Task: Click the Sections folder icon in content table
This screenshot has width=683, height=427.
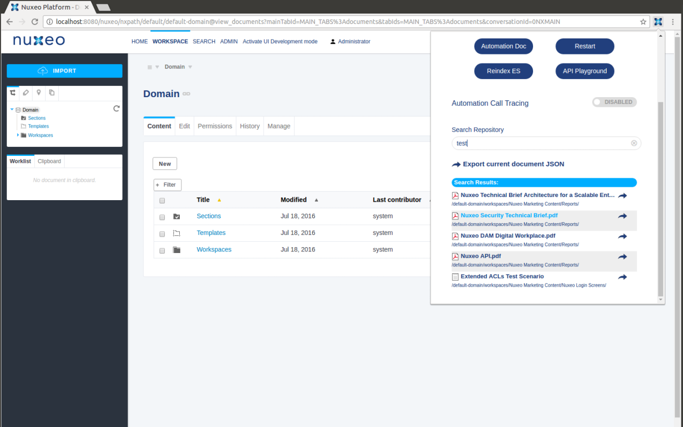Action: pyautogui.click(x=177, y=216)
